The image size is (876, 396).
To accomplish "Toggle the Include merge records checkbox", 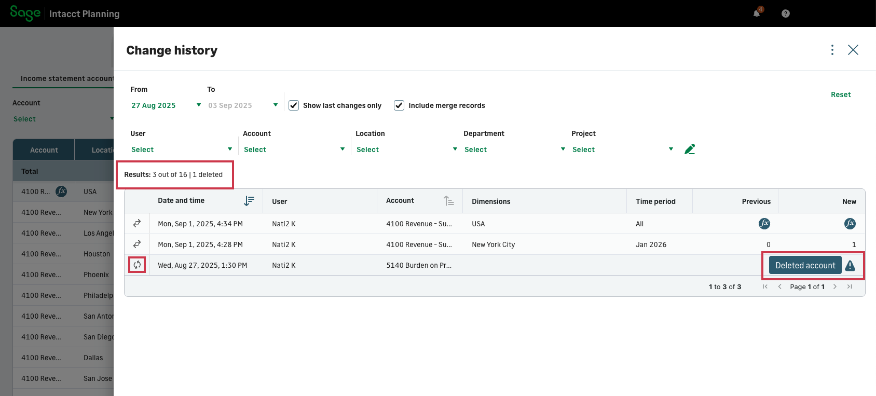I will click(x=399, y=105).
